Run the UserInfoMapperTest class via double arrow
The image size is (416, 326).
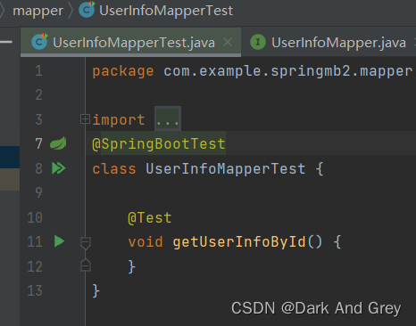pyautogui.click(x=59, y=168)
